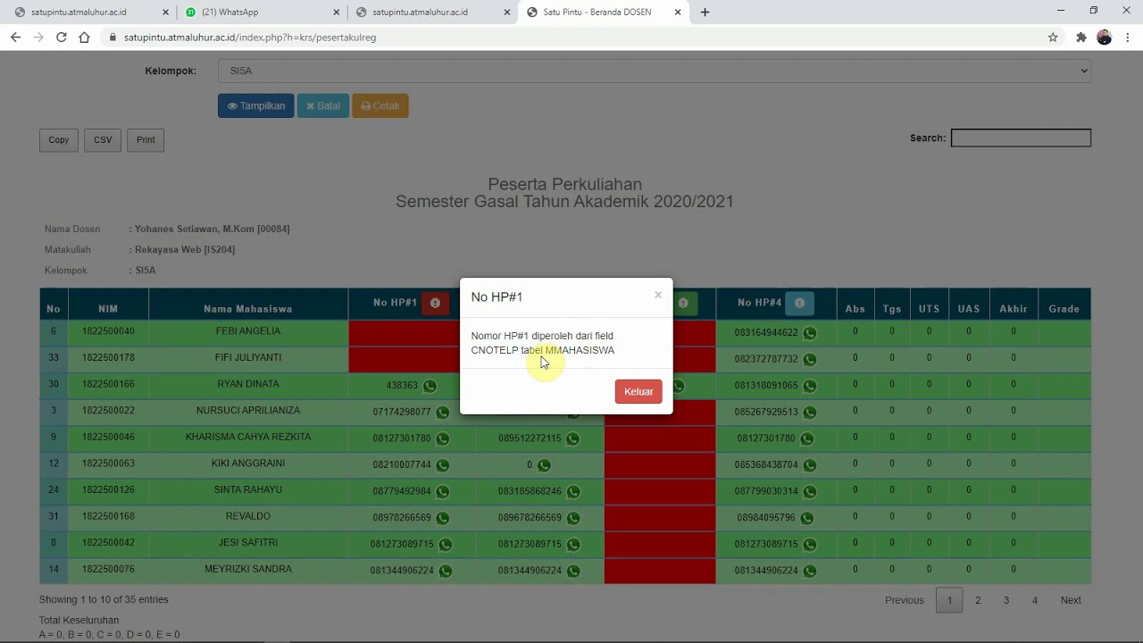Click WhatsApp icon next to 082372787732
Screen dimensions: 1143x643
tap(809, 360)
